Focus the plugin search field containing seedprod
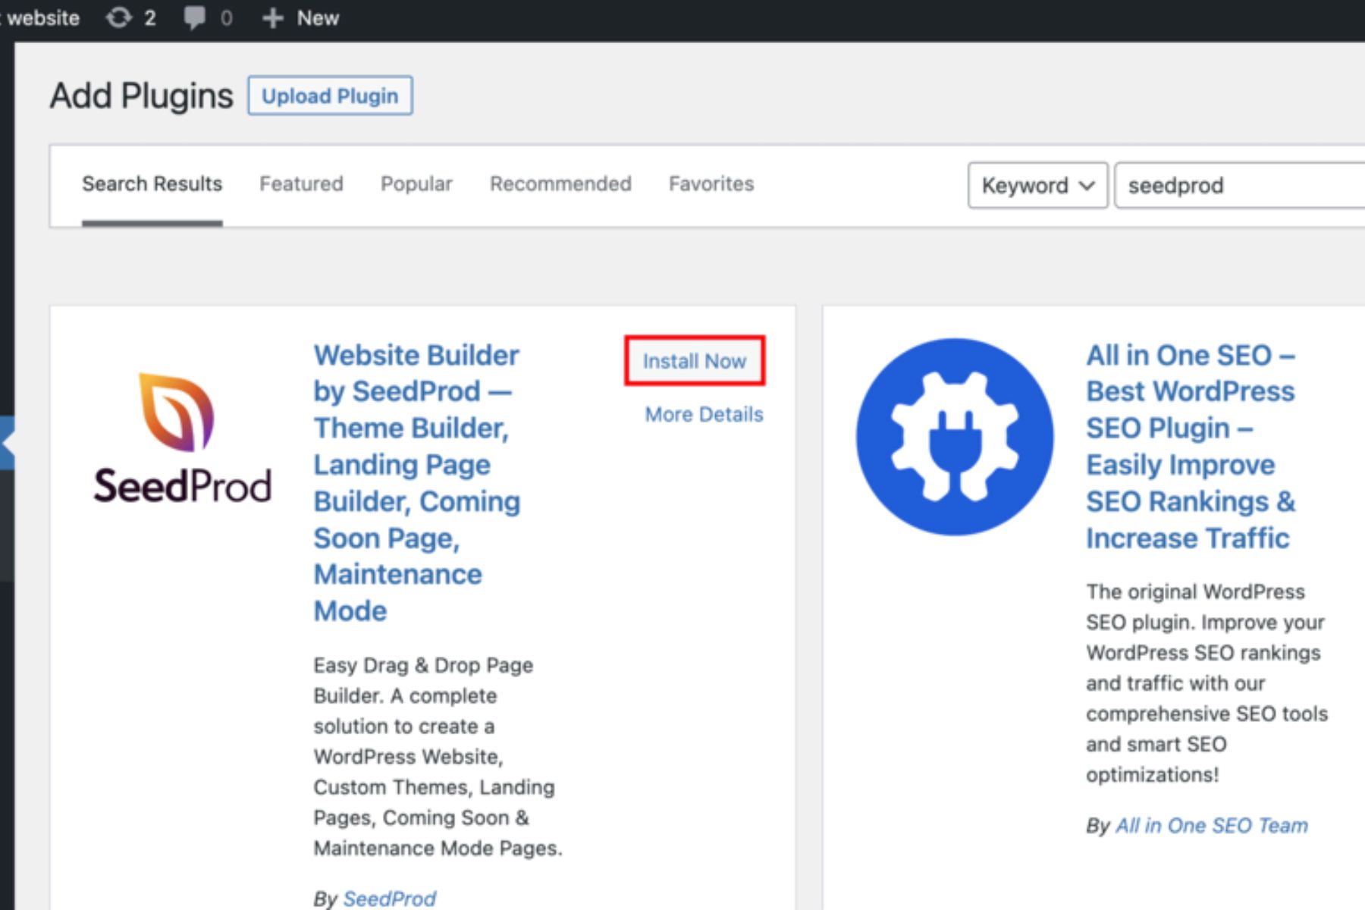This screenshot has height=910, width=1365. point(1240,185)
